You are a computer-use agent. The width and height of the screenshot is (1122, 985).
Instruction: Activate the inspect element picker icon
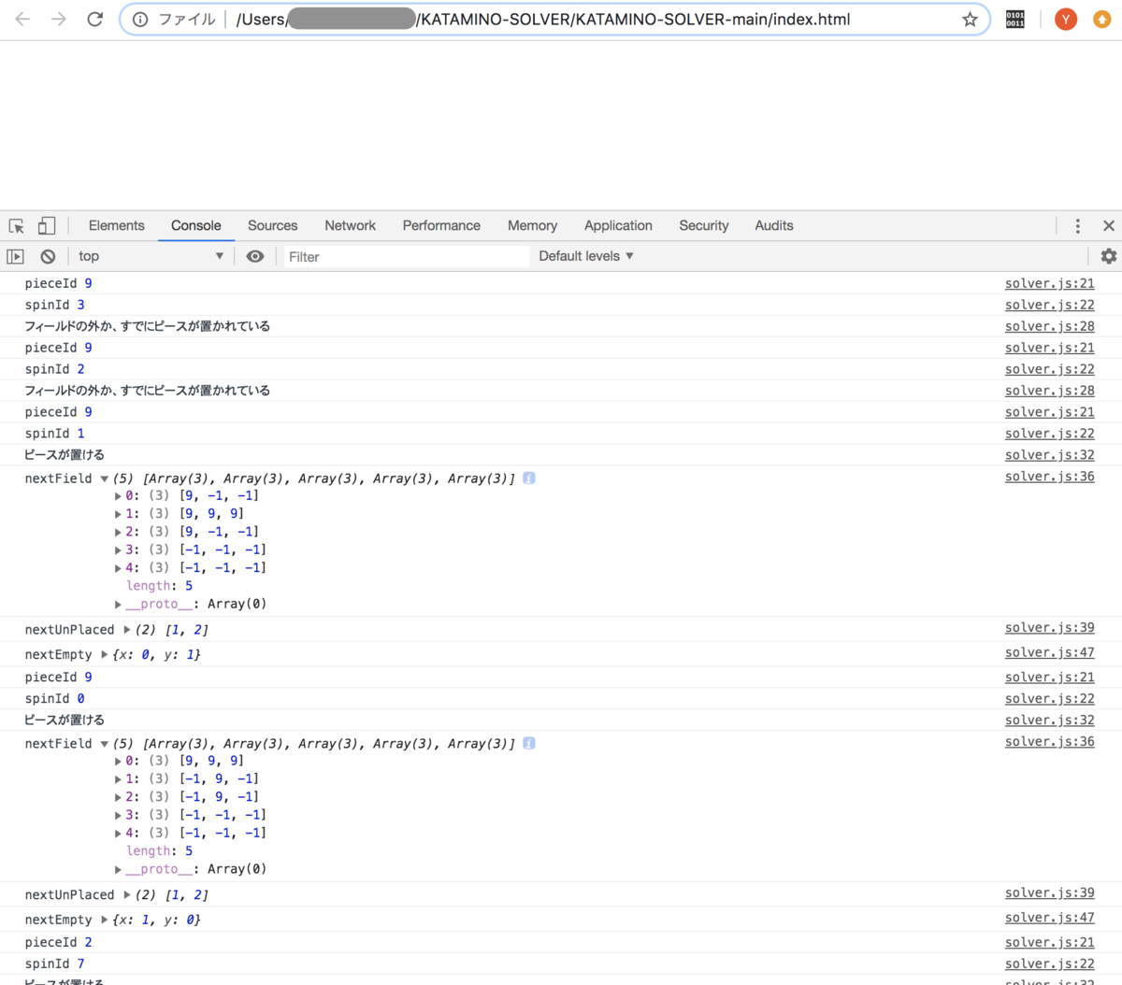coord(17,226)
